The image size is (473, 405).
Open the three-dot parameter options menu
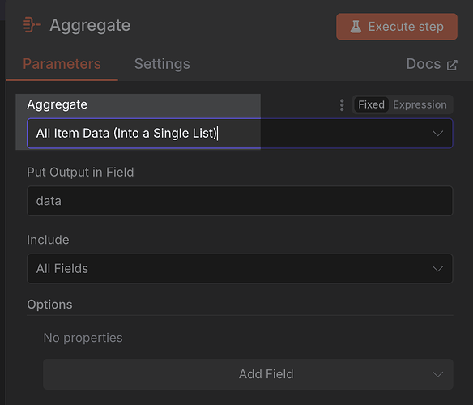tap(342, 105)
